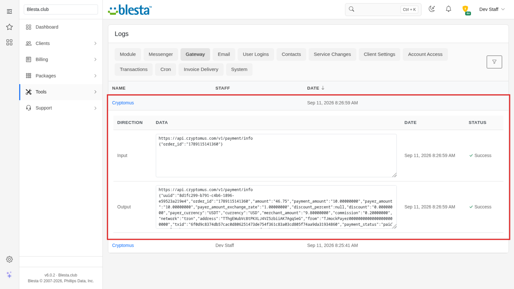The image size is (514, 289).
Task: Sort logs by the NAME column
Action: [x=119, y=88]
